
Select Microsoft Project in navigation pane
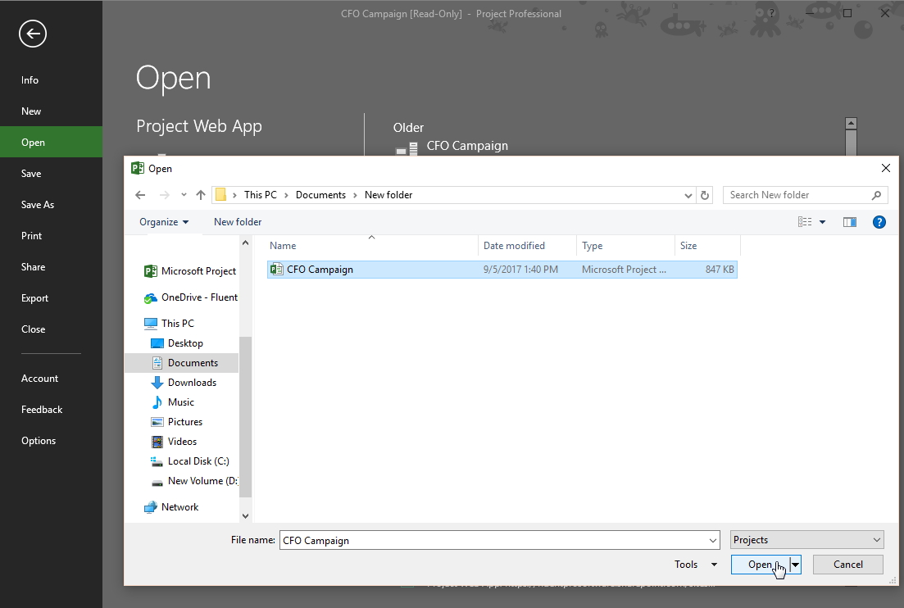coord(189,271)
